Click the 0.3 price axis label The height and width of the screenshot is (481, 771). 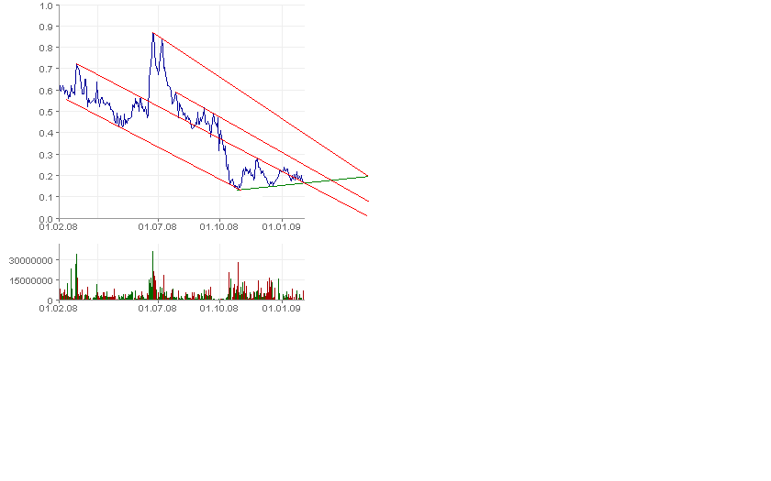[46, 155]
